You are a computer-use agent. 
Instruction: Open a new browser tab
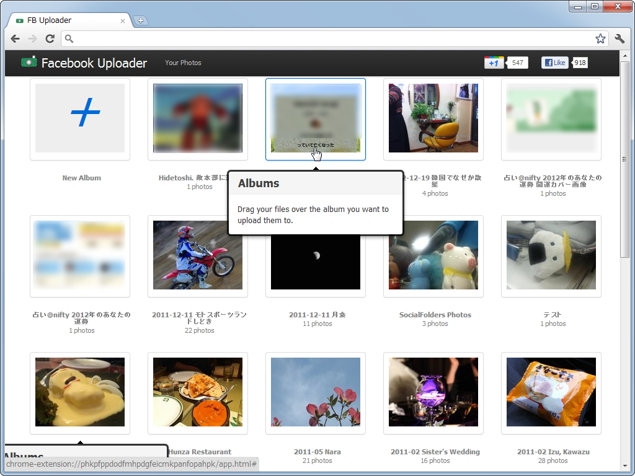coord(141,20)
